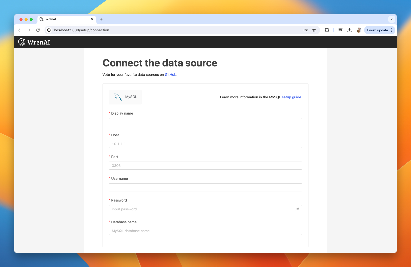Go back with the browser back arrow

[x=20, y=30]
